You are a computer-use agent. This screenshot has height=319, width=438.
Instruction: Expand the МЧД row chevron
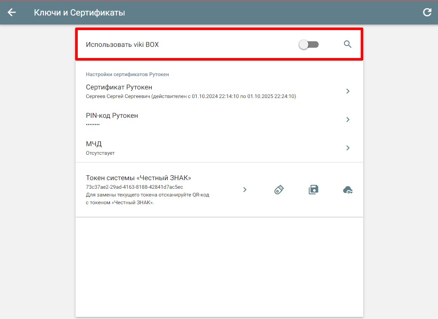(348, 148)
